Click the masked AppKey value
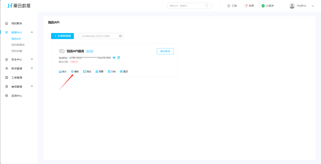The width and height of the screenshot is (321, 164). pyautogui.click(x=90, y=58)
